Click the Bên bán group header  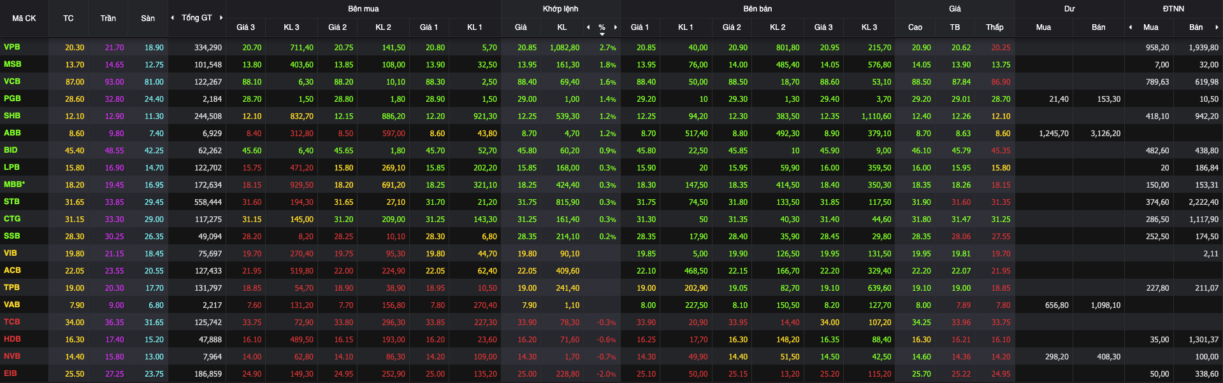tap(758, 9)
